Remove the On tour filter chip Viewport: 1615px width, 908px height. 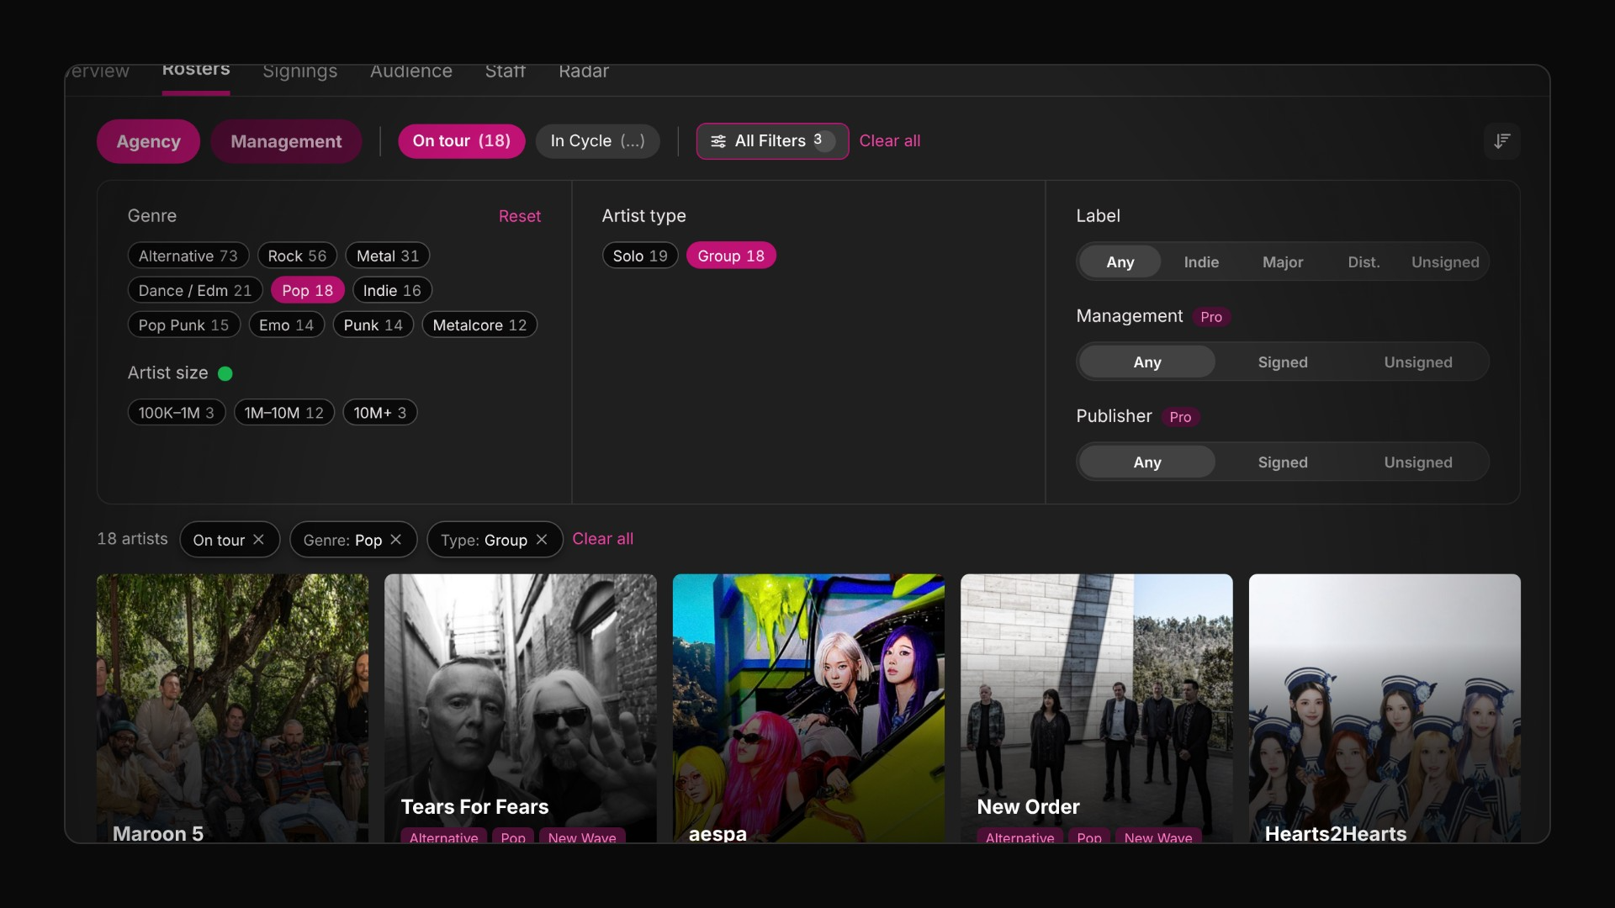(x=259, y=540)
